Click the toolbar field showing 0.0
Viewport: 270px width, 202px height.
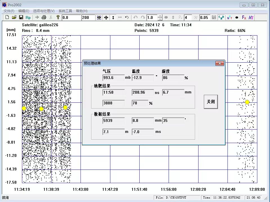tap(71, 17)
